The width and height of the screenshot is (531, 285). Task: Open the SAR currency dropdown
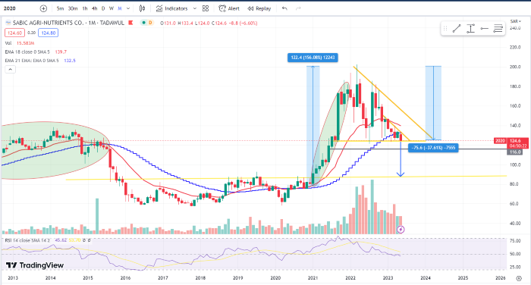[516, 21]
